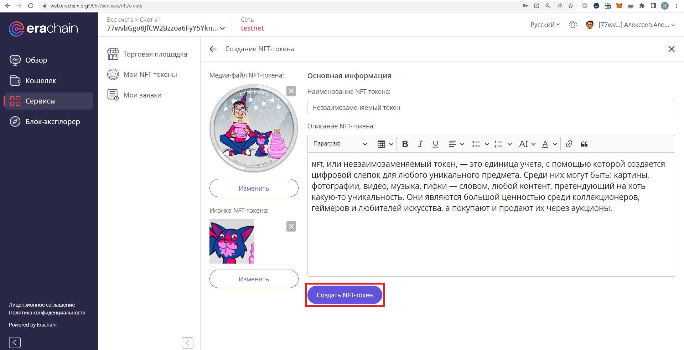Insert a link in the description editor

569,144
